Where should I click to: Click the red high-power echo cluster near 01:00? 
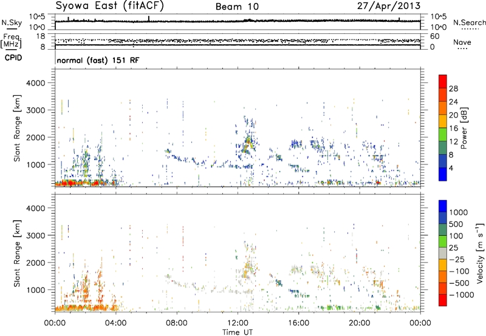[x=69, y=183]
